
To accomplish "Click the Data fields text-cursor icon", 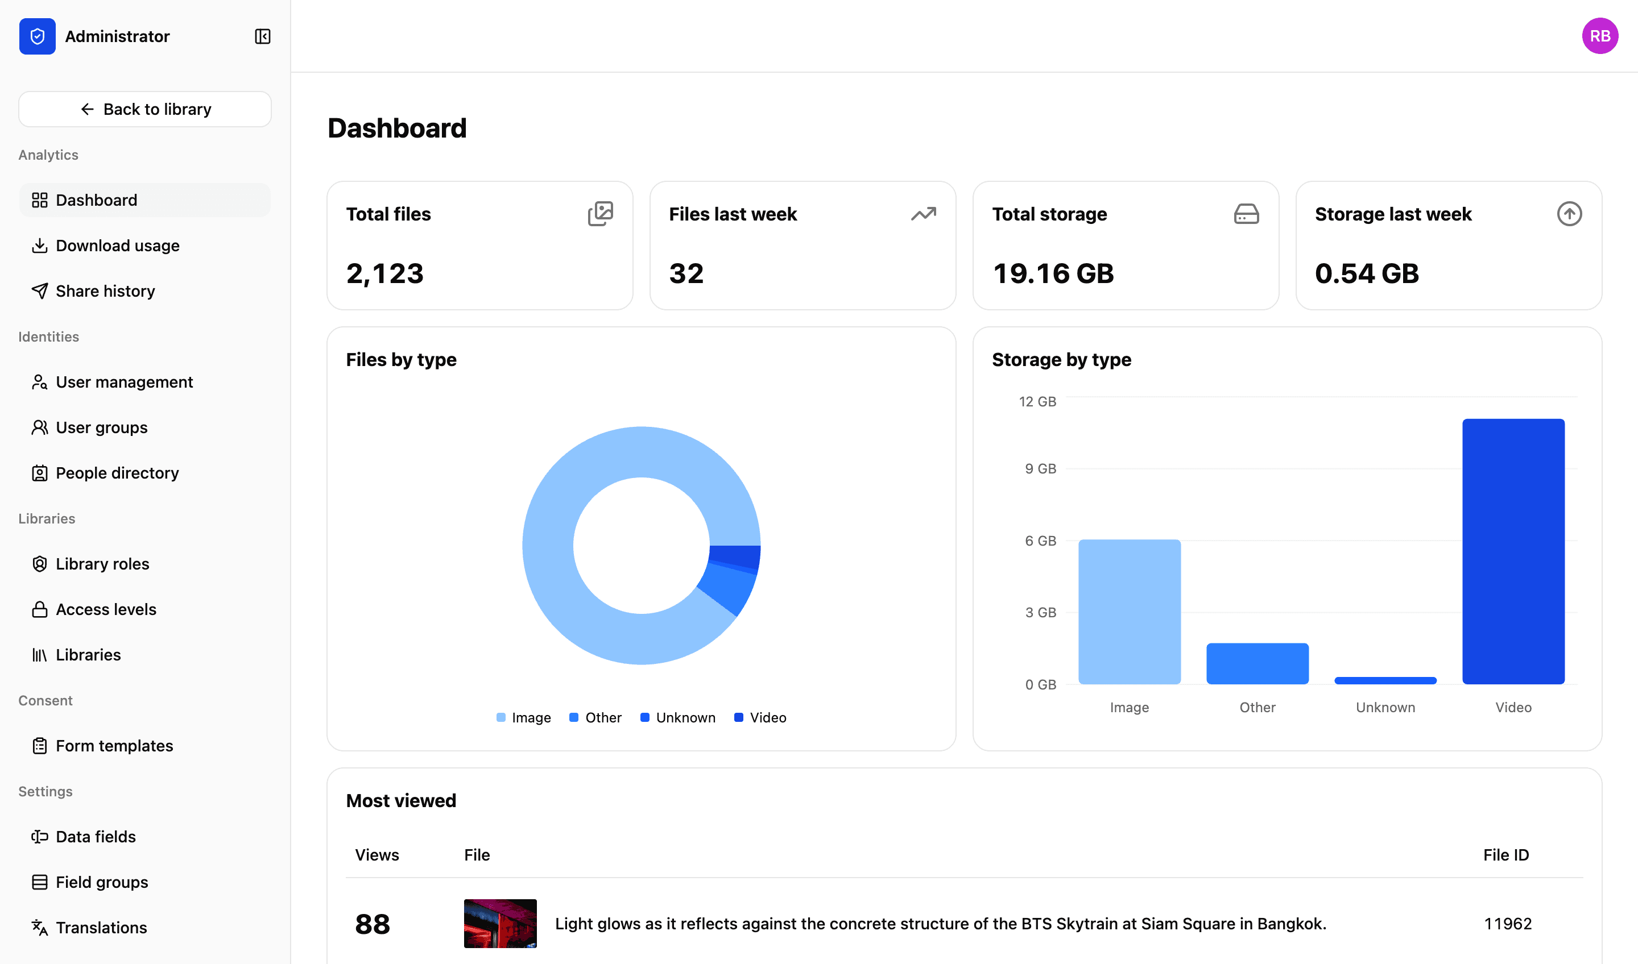I will (x=40, y=837).
